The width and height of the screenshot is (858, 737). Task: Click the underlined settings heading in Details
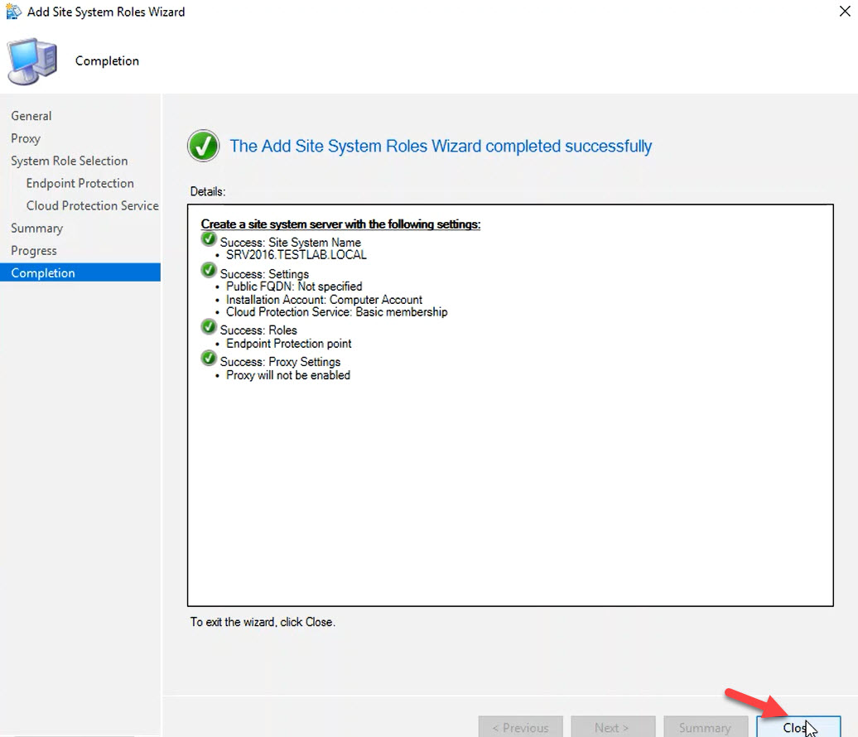(340, 224)
